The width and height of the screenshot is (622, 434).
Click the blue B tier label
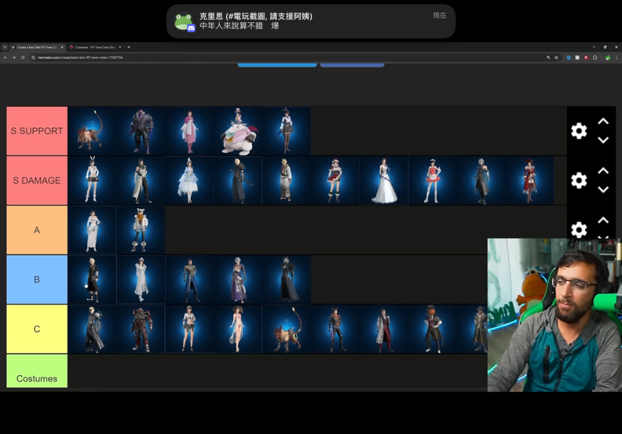pos(37,279)
